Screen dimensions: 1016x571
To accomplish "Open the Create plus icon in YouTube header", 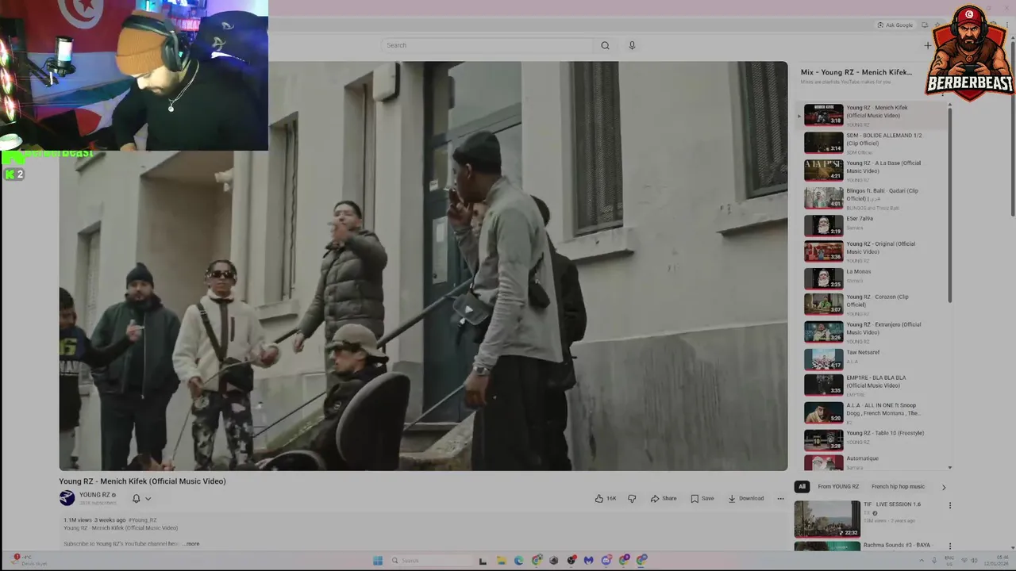I will 928,45.
